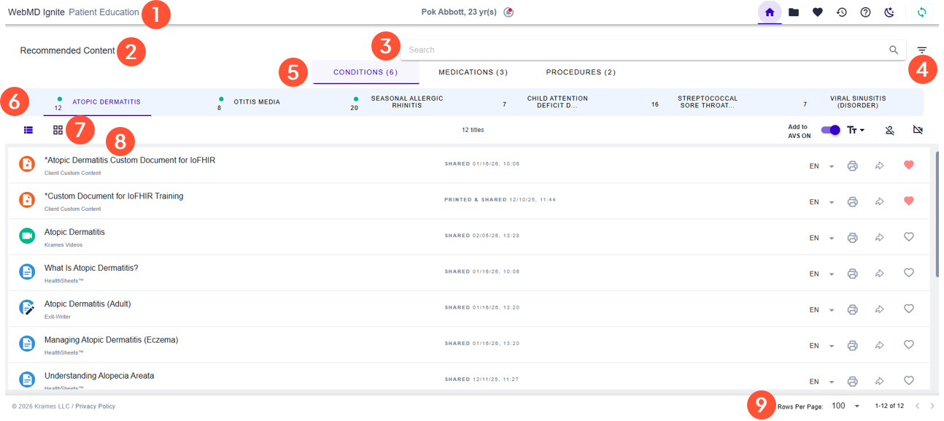Open history using the clock icon

[841, 12]
